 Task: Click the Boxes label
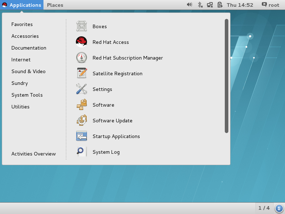pyautogui.click(x=100, y=26)
